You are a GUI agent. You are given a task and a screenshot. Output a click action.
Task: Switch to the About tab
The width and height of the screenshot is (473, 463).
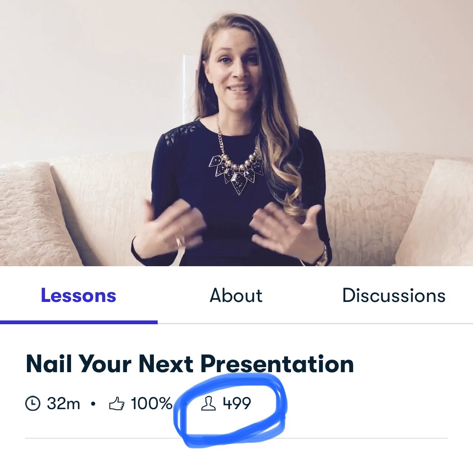point(236,295)
